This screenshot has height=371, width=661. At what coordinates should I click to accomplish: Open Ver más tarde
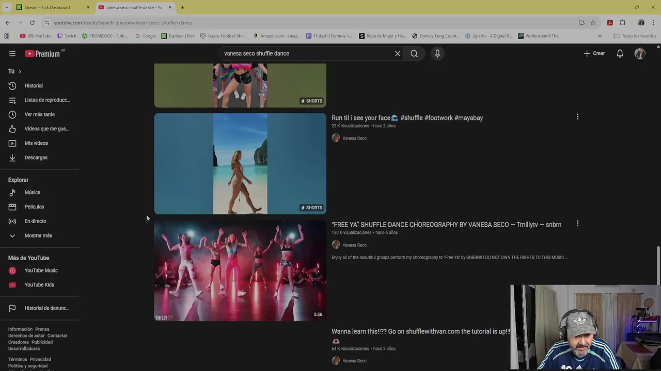[40, 114]
